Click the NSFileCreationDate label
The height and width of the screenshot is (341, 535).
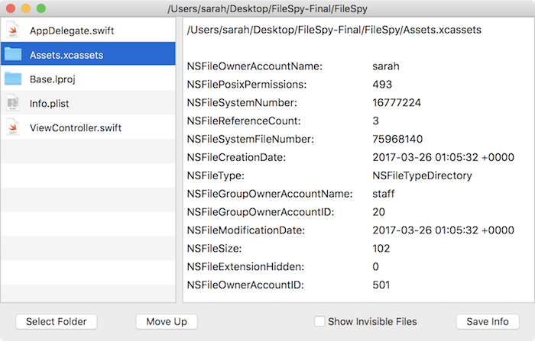[236, 157]
